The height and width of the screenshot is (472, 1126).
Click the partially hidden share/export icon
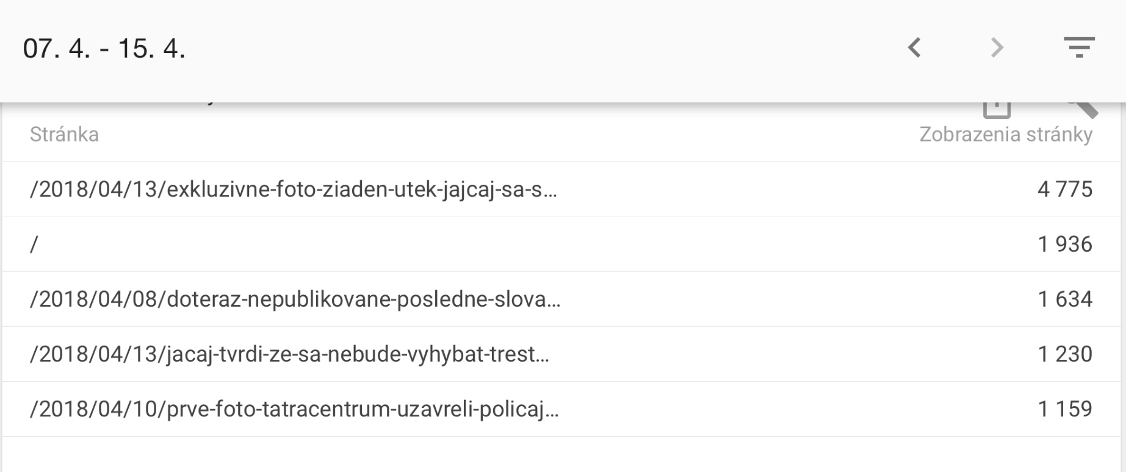pyautogui.click(x=997, y=110)
